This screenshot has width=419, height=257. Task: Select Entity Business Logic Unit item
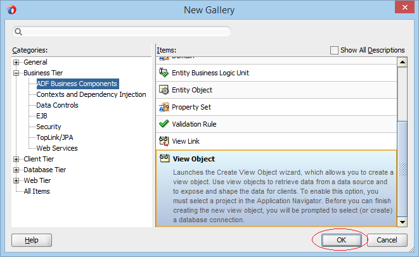coord(276,73)
